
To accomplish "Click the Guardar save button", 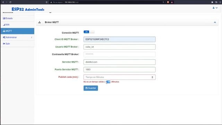I will tap(91, 88).
